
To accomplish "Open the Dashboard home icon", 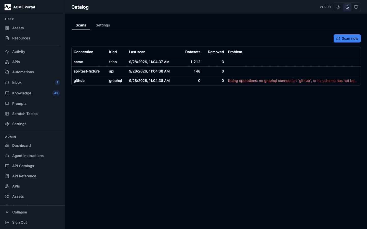I will tap(7, 146).
